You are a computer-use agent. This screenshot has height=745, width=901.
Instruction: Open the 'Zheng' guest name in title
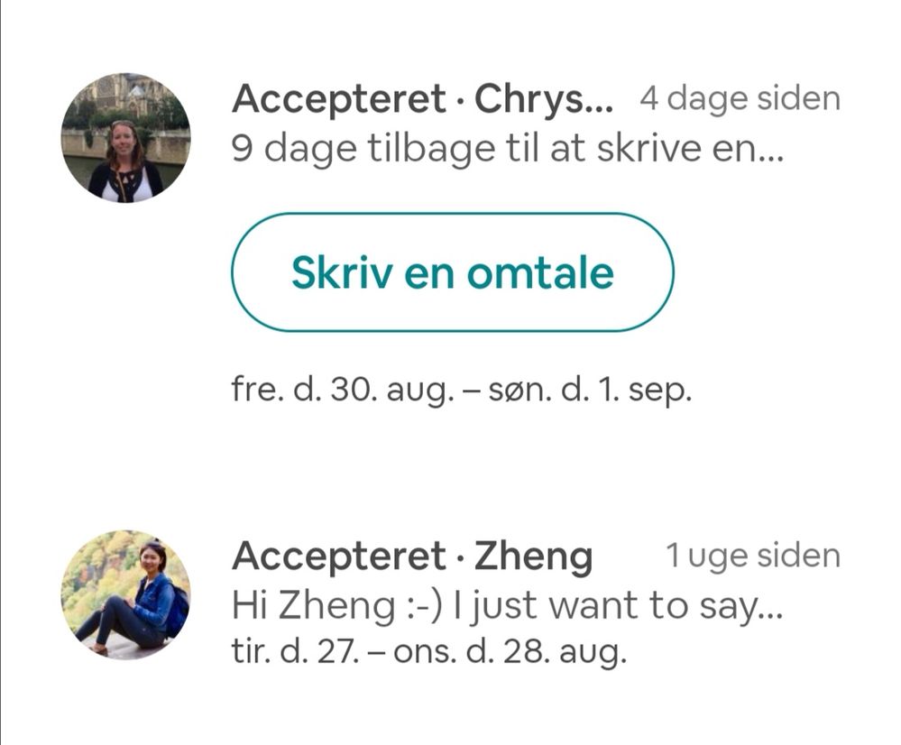533,556
